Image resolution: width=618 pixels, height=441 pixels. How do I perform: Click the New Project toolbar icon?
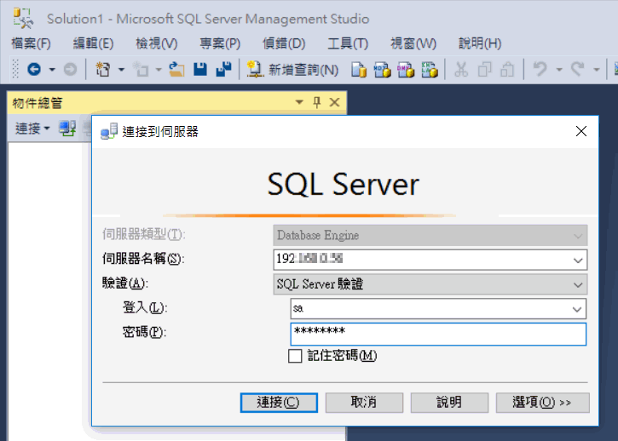click(103, 69)
